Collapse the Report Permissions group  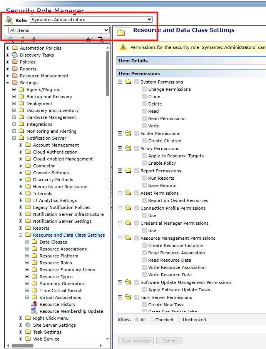120,171
